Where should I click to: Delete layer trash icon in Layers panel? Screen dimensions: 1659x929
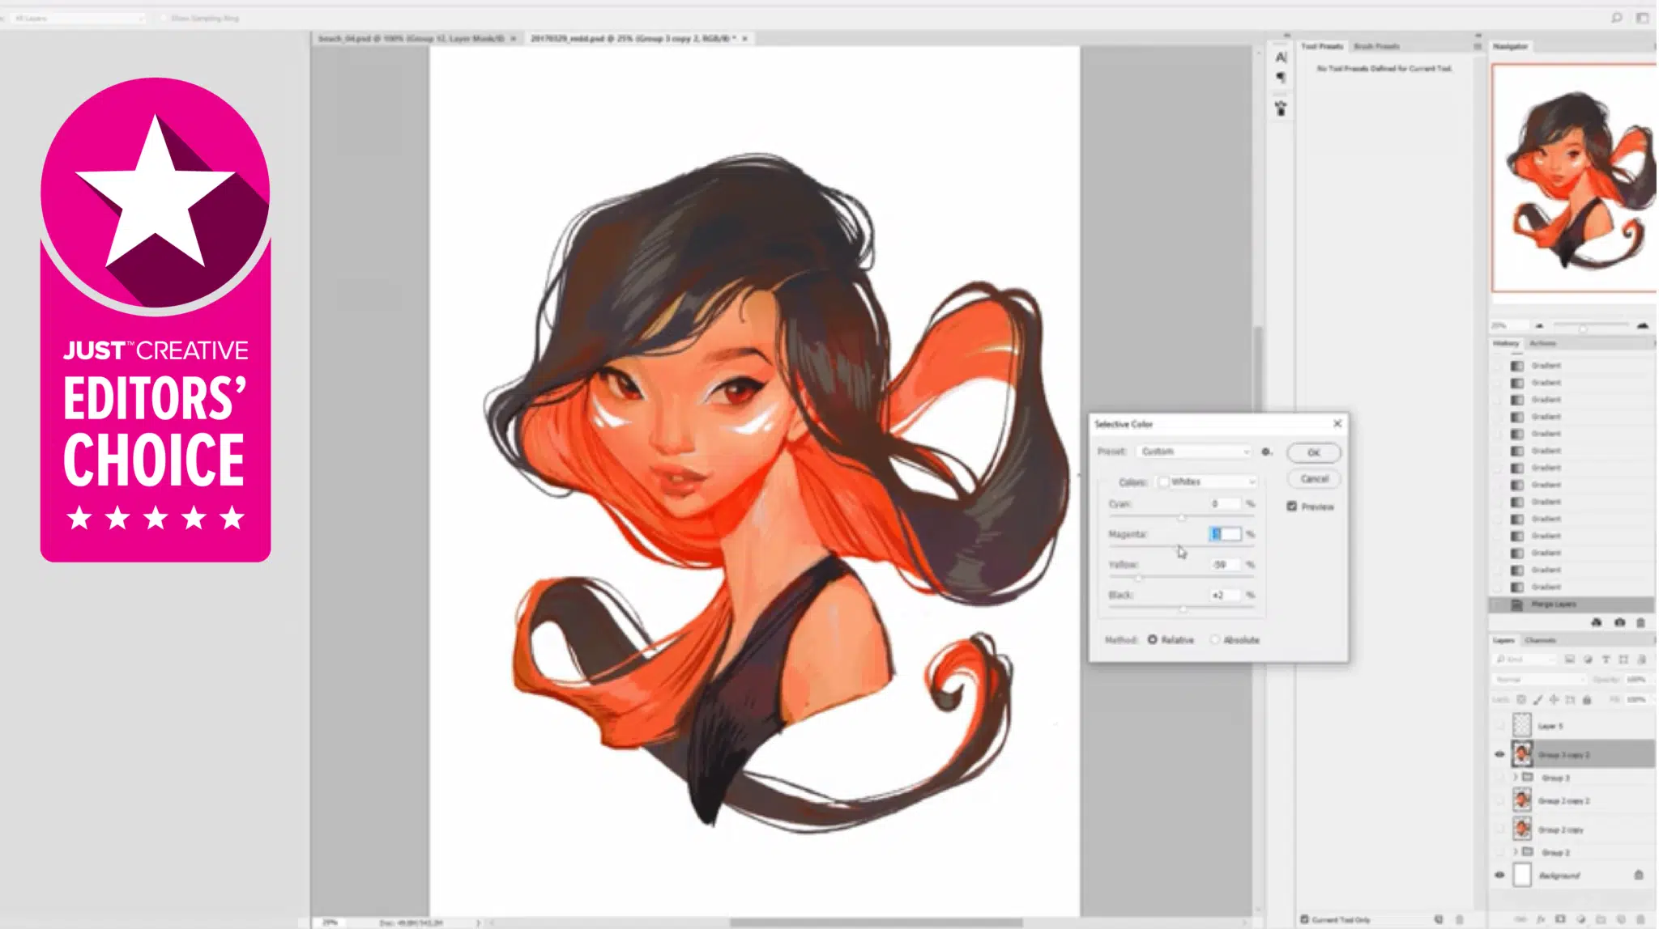pos(1641,919)
